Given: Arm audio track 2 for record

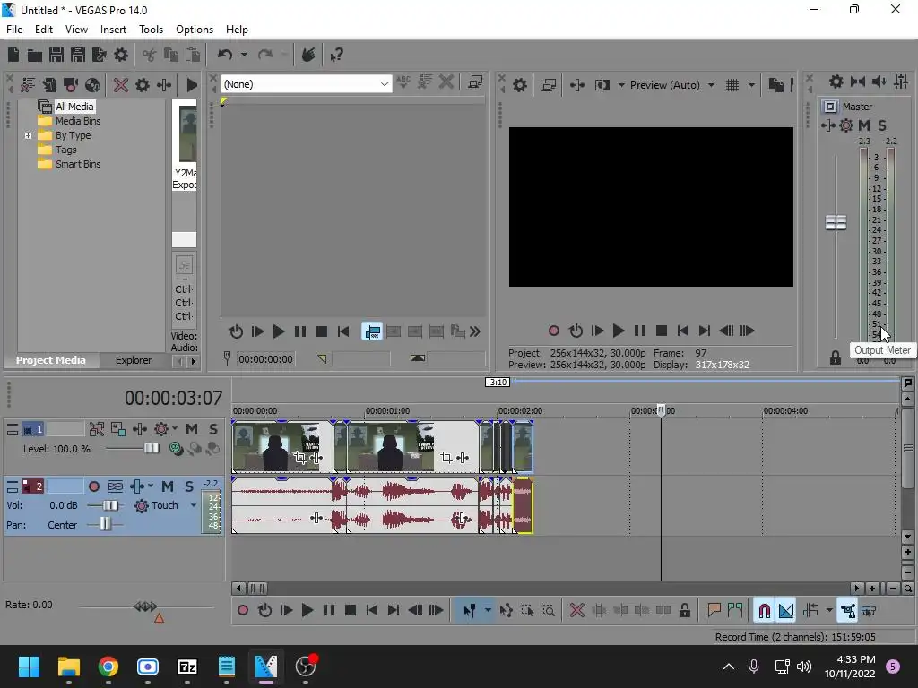Looking at the screenshot, I should 93,486.
